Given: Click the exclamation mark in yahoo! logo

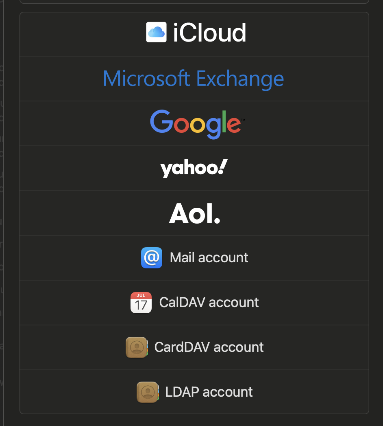Looking at the screenshot, I should click(223, 167).
